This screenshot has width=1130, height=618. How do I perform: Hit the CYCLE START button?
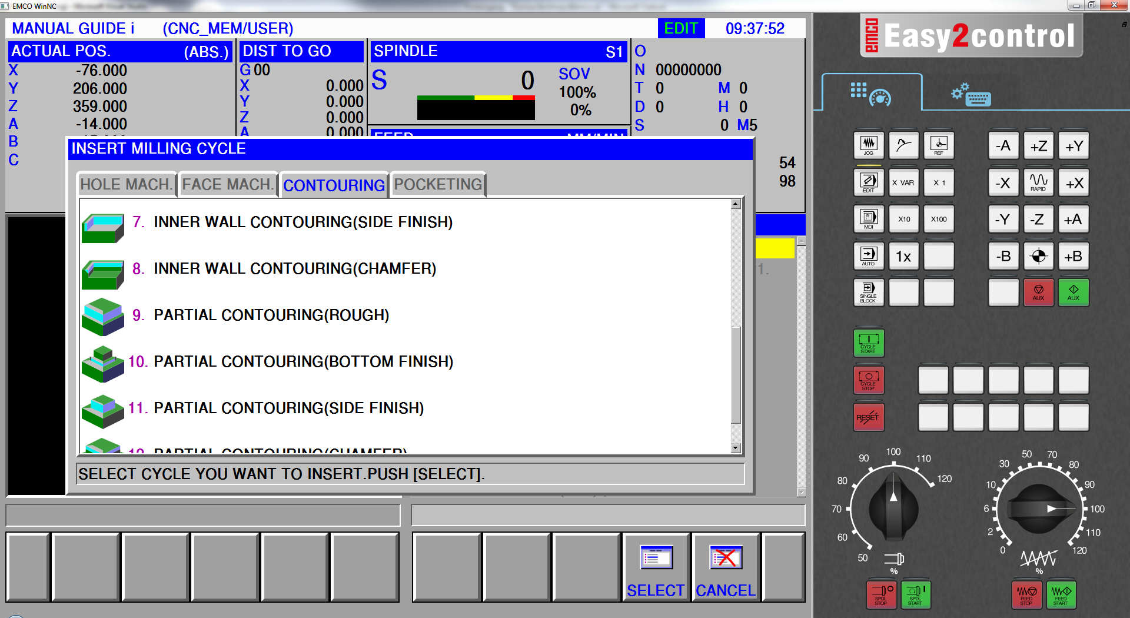pos(869,343)
